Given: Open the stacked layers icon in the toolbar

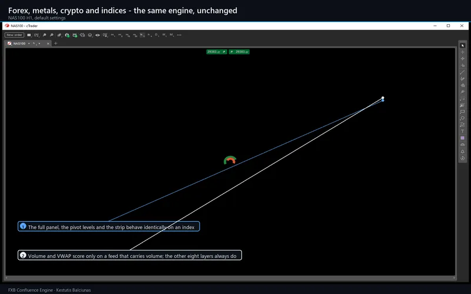Looking at the screenshot, I should 90,35.
